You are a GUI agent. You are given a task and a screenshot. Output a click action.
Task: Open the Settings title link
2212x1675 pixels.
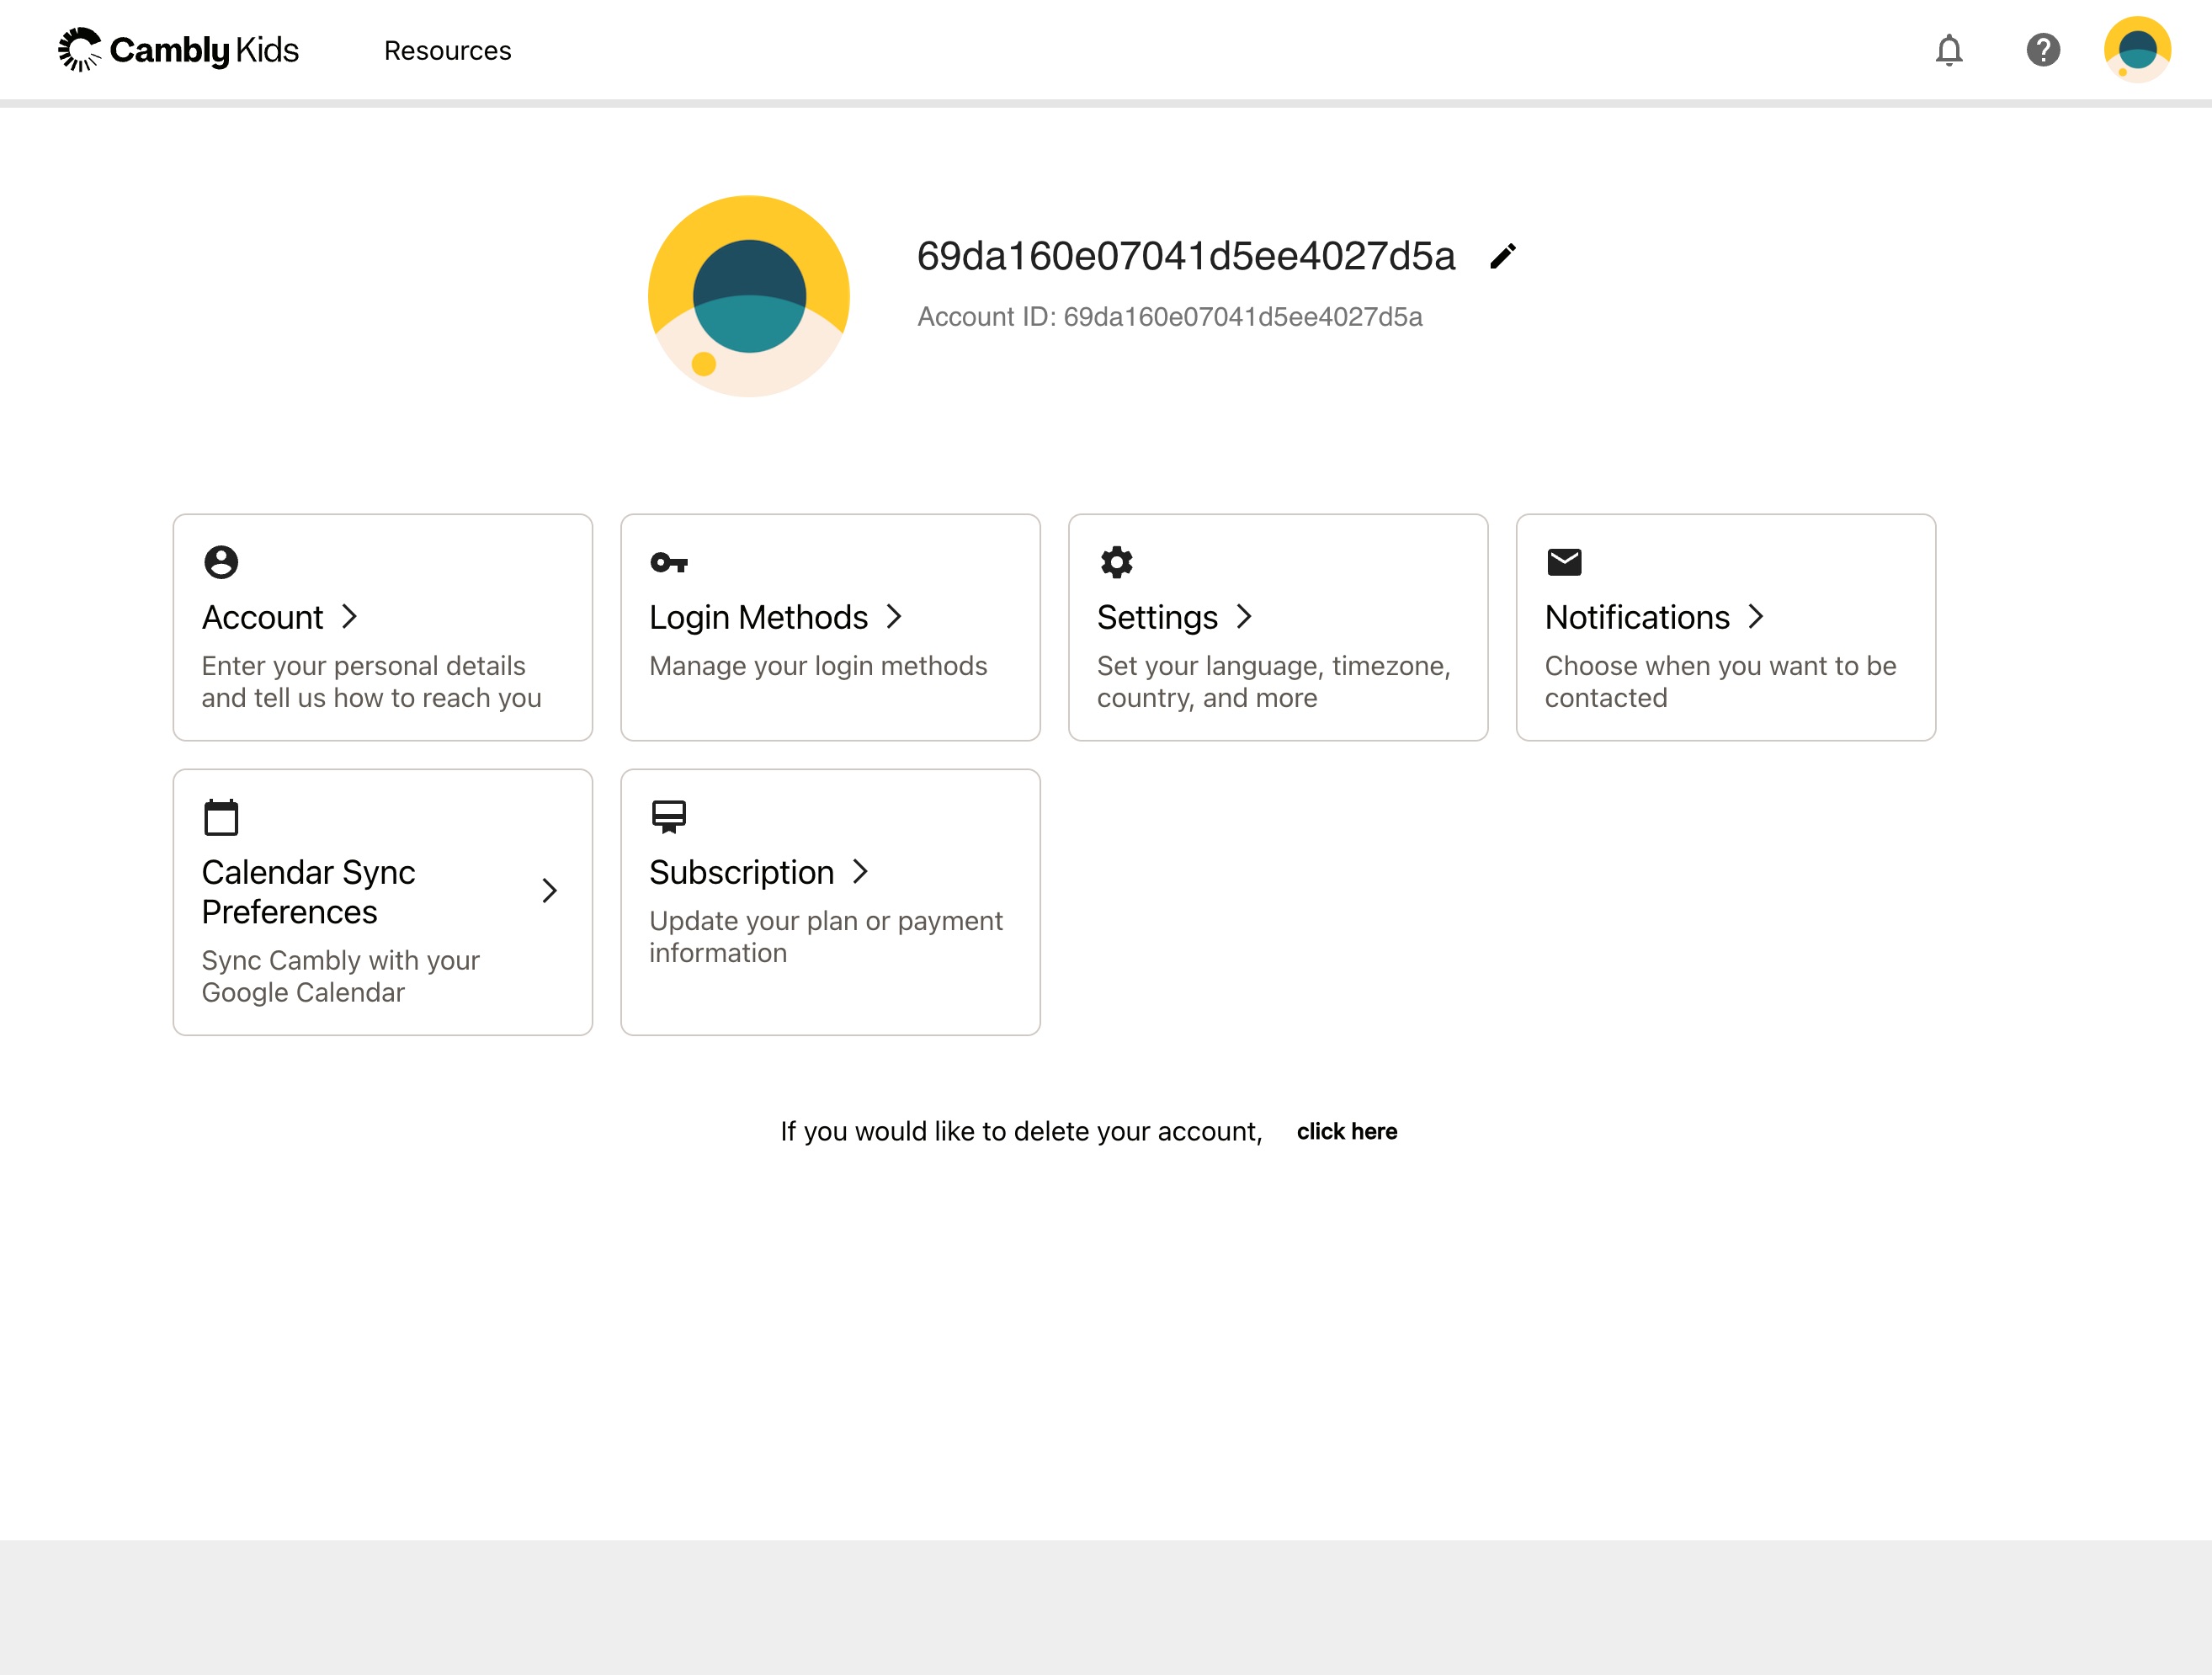(1157, 617)
